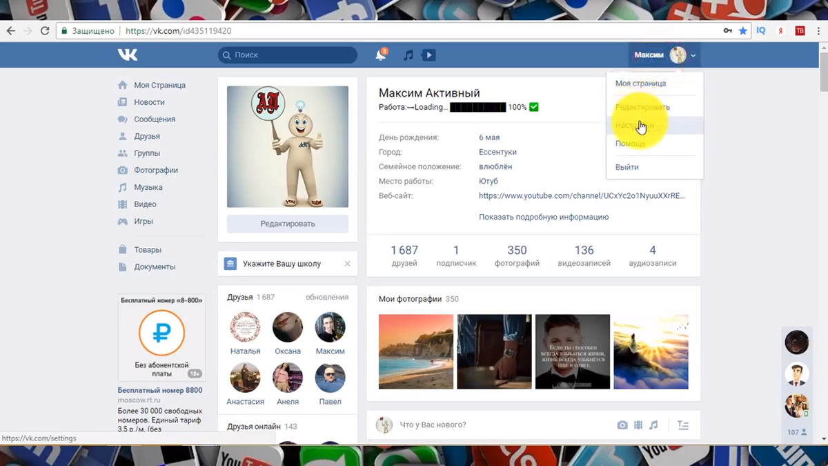
Task: Click the video play icon in header
Action: pyautogui.click(x=429, y=55)
